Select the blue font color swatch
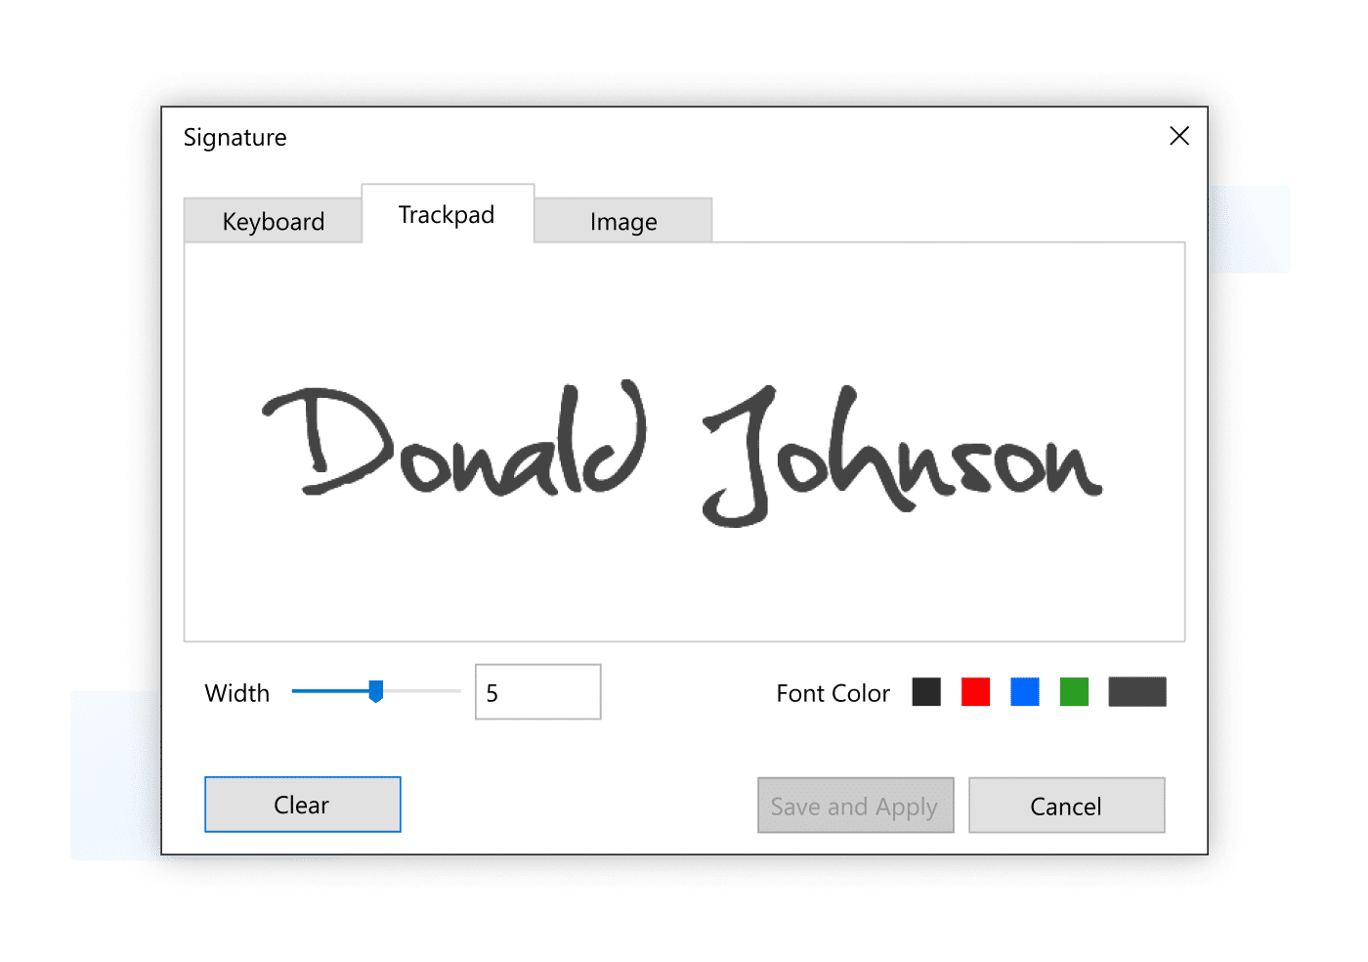Screen dimensions: 1368x962 pyautogui.click(x=1024, y=692)
